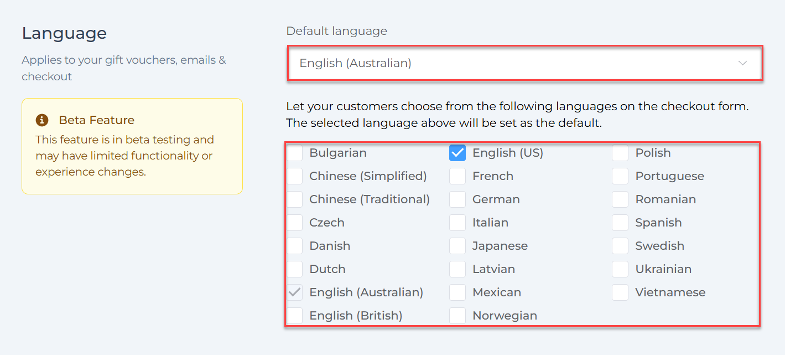The width and height of the screenshot is (785, 355).
Task: Enable the Chinese (Traditional) checkbox
Action: coord(295,199)
